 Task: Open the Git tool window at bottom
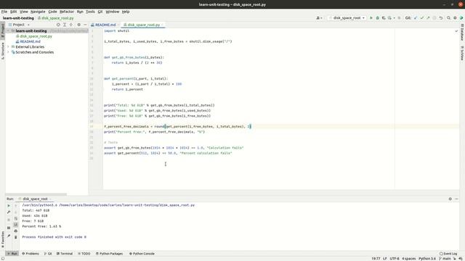48,254
